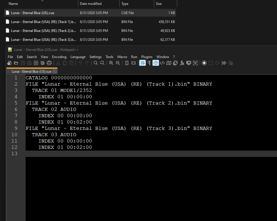Close the Lunar - Eternal Blue (US).cue tab
The width and height of the screenshot is (277, 221).
[x=55, y=72]
